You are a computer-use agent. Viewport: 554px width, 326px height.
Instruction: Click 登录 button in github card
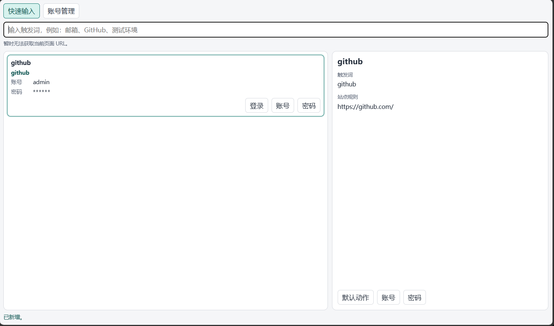point(257,106)
